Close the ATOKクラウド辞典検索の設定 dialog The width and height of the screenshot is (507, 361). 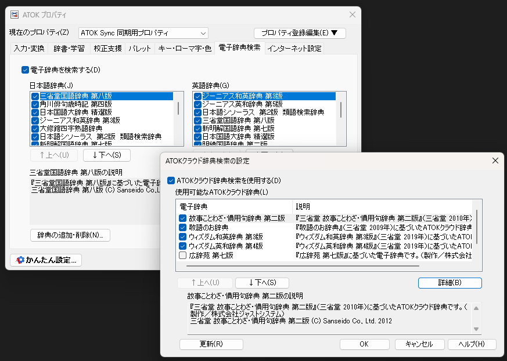494,161
